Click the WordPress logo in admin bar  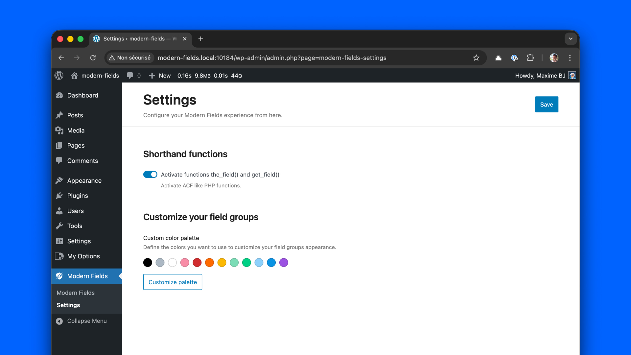59,76
